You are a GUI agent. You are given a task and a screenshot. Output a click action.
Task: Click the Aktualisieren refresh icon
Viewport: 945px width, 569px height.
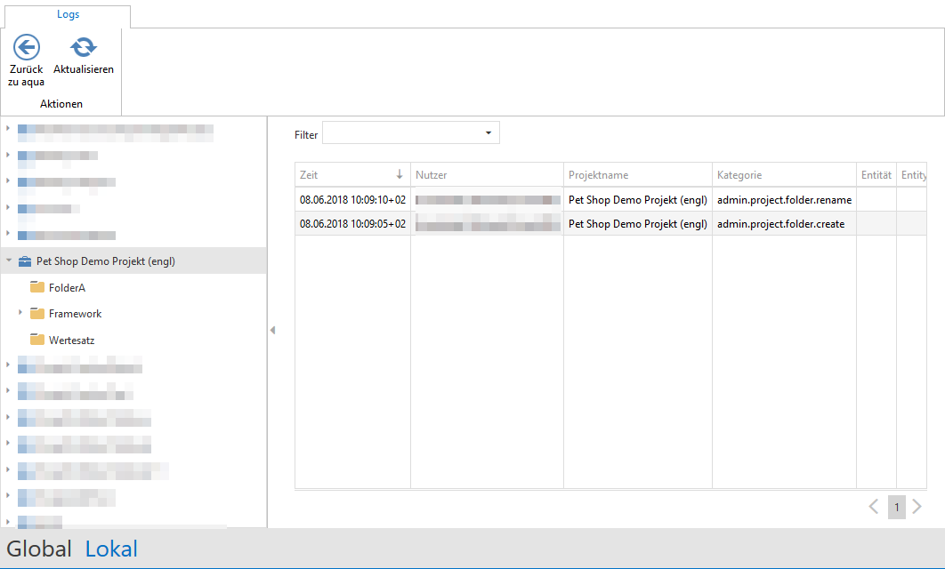pos(84,48)
